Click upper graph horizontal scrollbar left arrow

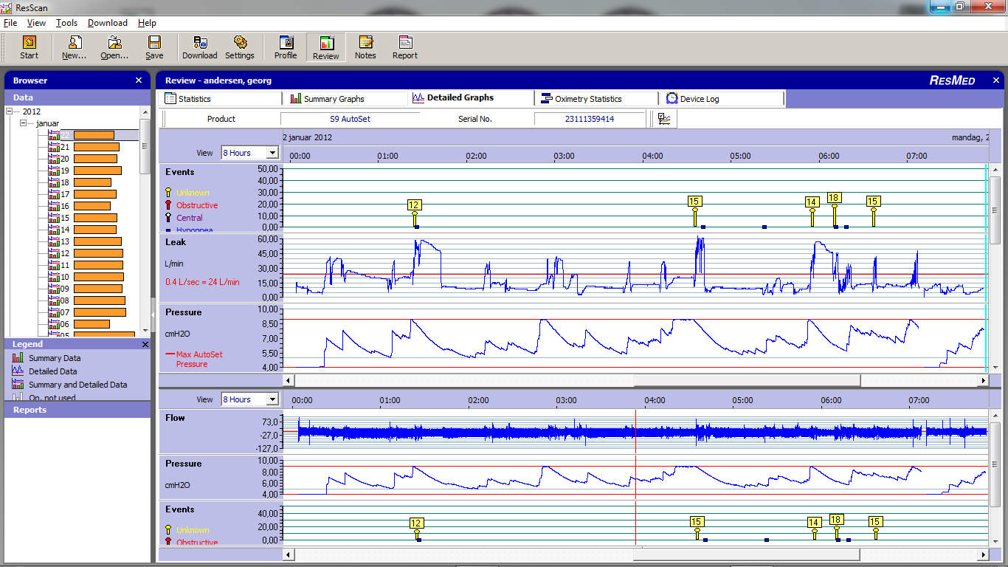(289, 380)
